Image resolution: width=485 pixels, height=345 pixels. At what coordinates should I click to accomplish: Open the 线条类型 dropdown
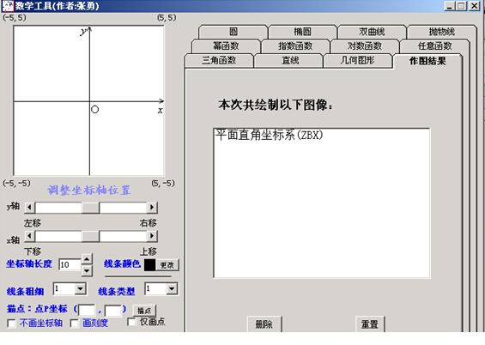(172, 288)
